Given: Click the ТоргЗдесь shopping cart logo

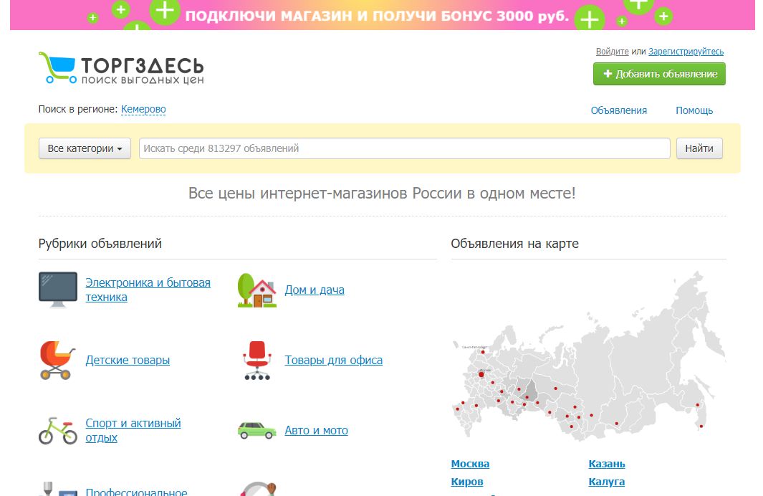Looking at the screenshot, I should coord(57,67).
